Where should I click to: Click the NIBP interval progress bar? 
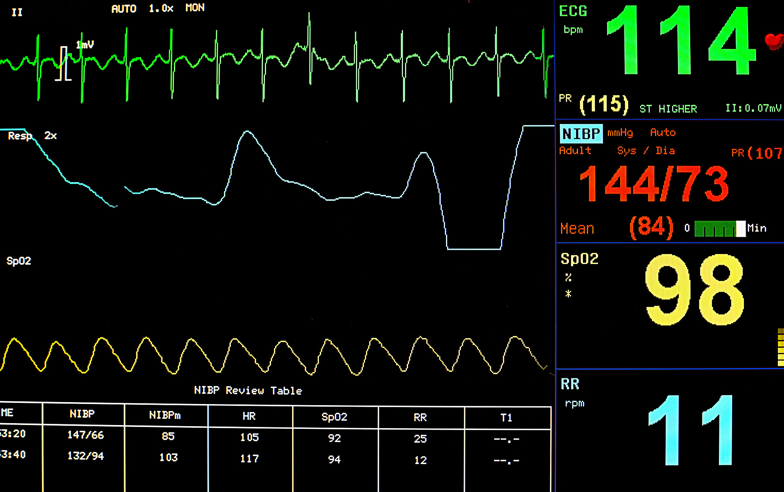click(x=720, y=229)
